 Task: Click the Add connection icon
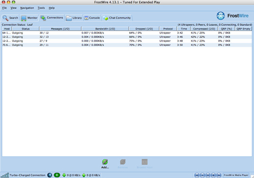pos(105,162)
